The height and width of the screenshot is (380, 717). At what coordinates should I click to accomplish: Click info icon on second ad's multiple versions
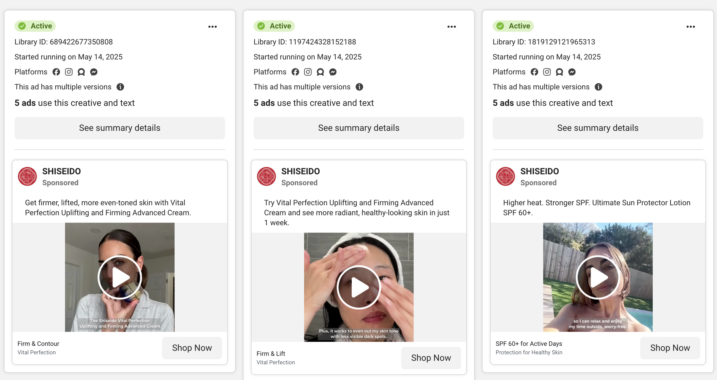coord(359,87)
